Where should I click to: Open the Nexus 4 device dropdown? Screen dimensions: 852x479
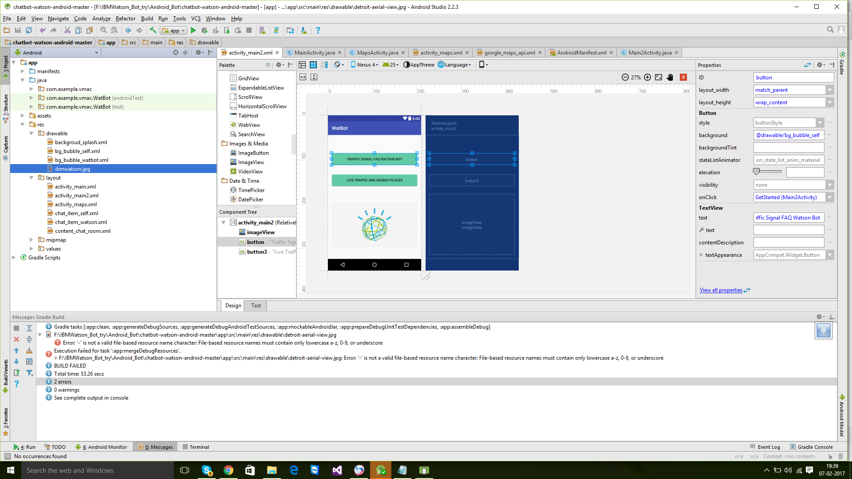[364, 65]
